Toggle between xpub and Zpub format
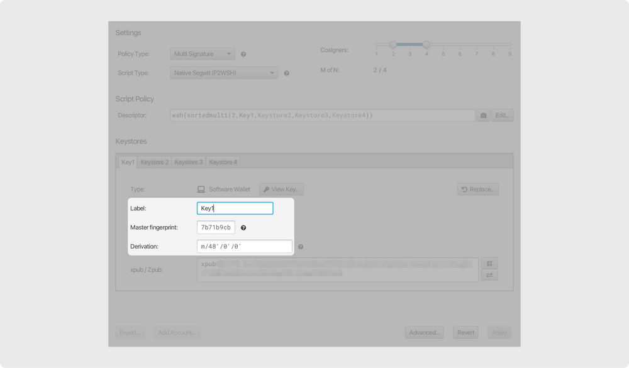 [489, 274]
